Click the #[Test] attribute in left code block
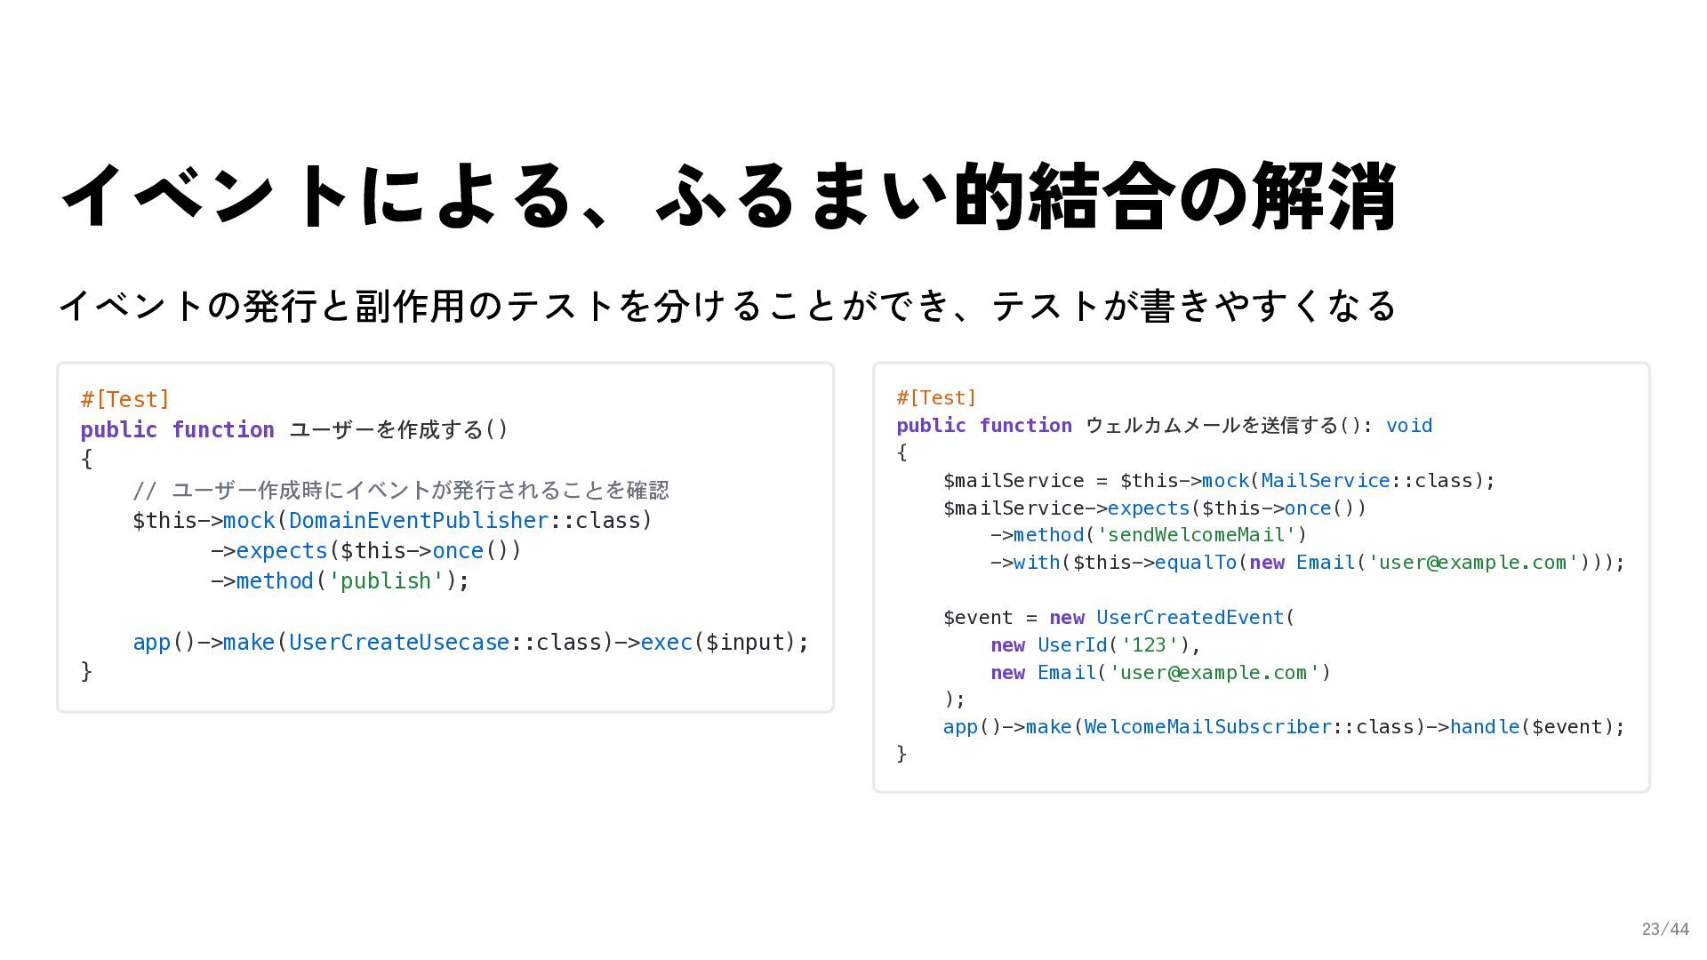 [x=124, y=399]
